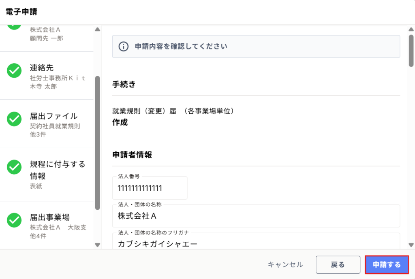Click the main content scroll-up arrow
This screenshot has width=415, height=279.
click(411, 29)
